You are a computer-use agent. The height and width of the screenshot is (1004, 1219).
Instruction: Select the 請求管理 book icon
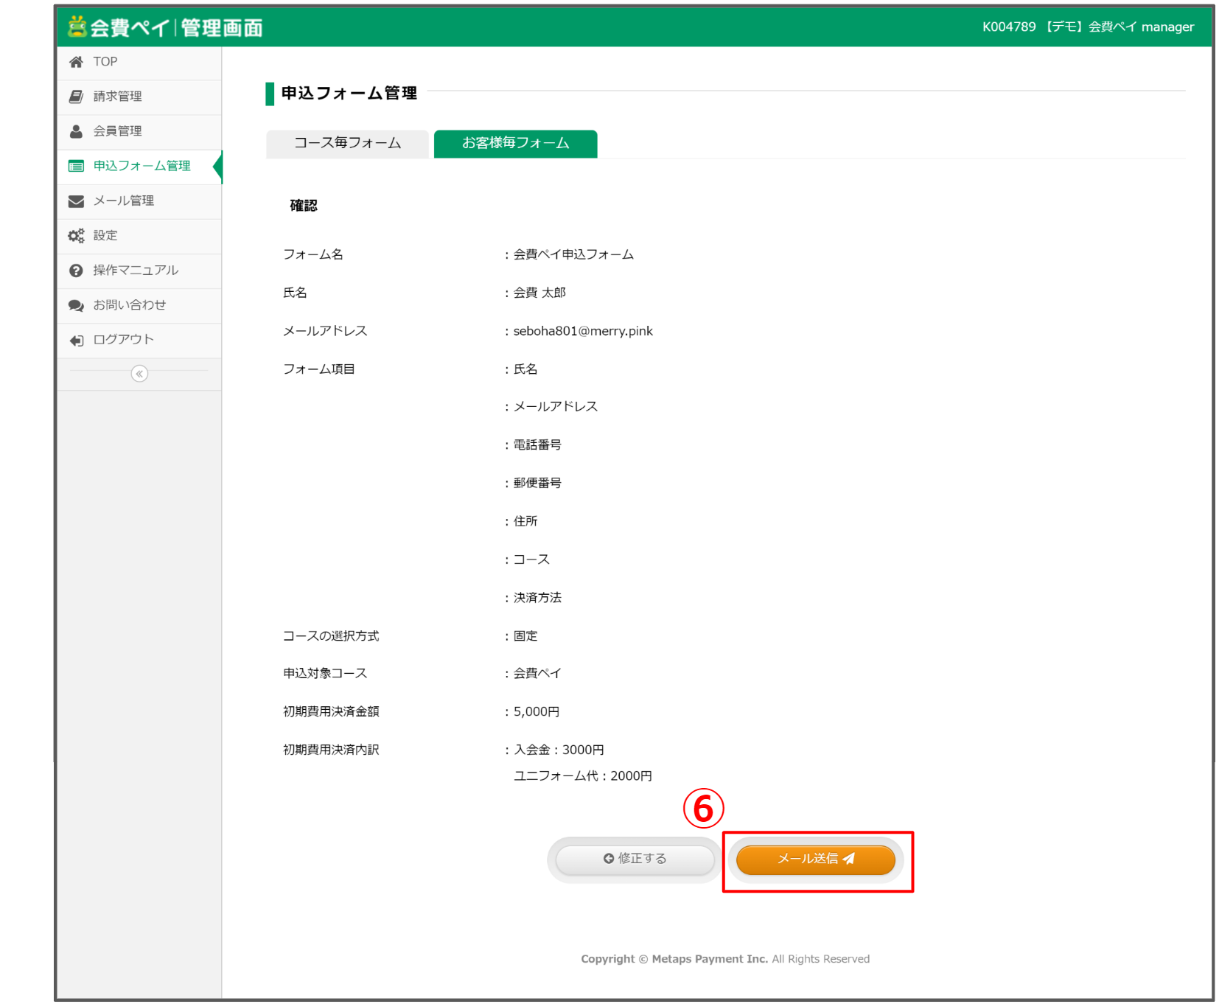[x=76, y=96]
